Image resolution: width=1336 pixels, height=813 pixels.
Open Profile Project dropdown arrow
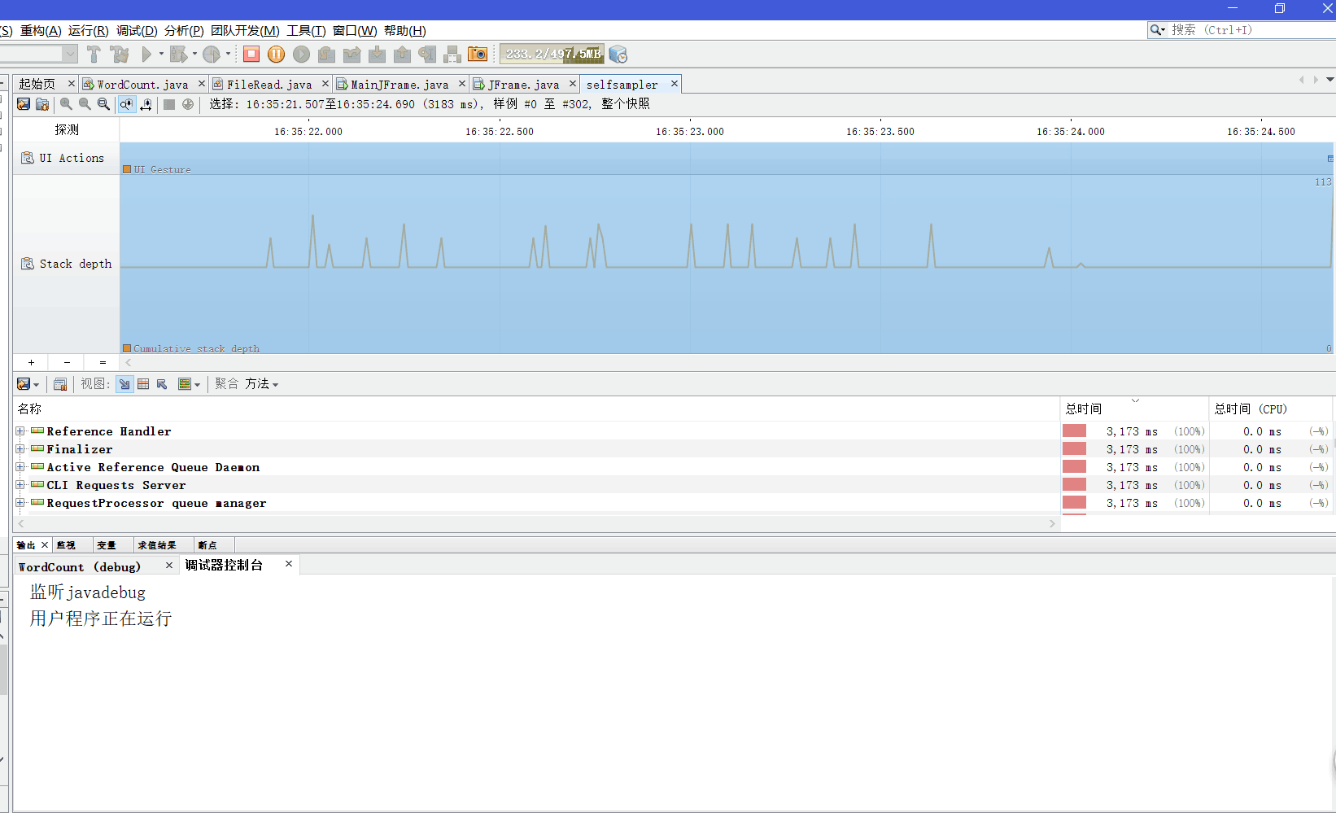pos(228,55)
